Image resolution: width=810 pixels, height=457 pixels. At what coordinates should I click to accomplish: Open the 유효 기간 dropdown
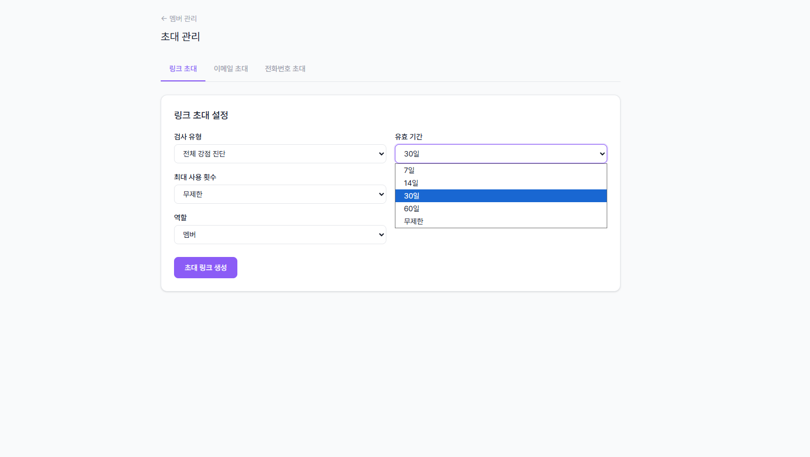point(500,153)
